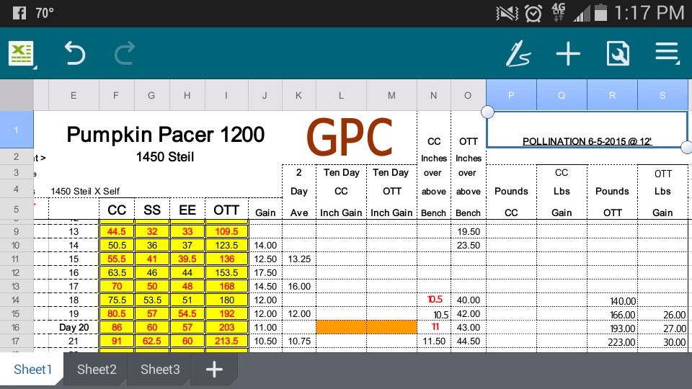Screen dimensions: 692x389
Task: Open the find in document icon
Action: tap(618, 54)
